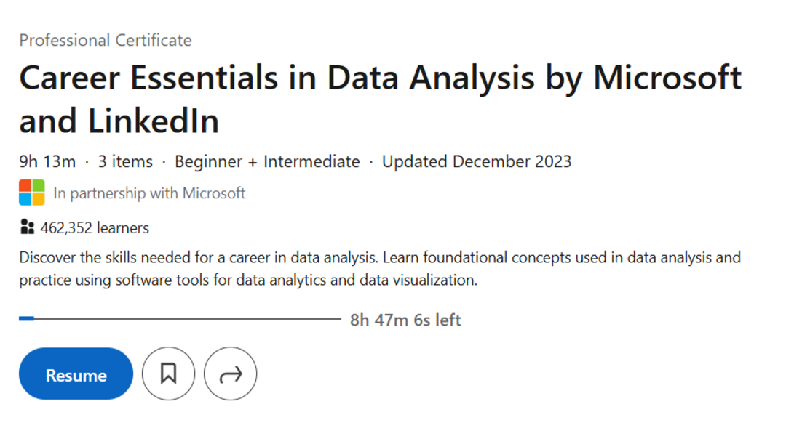
Task: Click the Resume button
Action: pos(76,374)
